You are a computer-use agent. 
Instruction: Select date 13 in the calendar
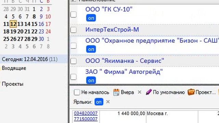(x=21, y=24)
